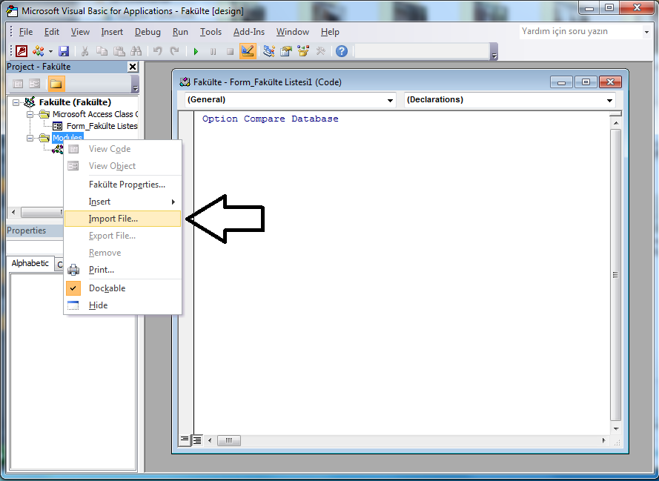Maximize the Form_Fakülte Listesi1 code window
The image size is (659, 481).
click(x=586, y=82)
